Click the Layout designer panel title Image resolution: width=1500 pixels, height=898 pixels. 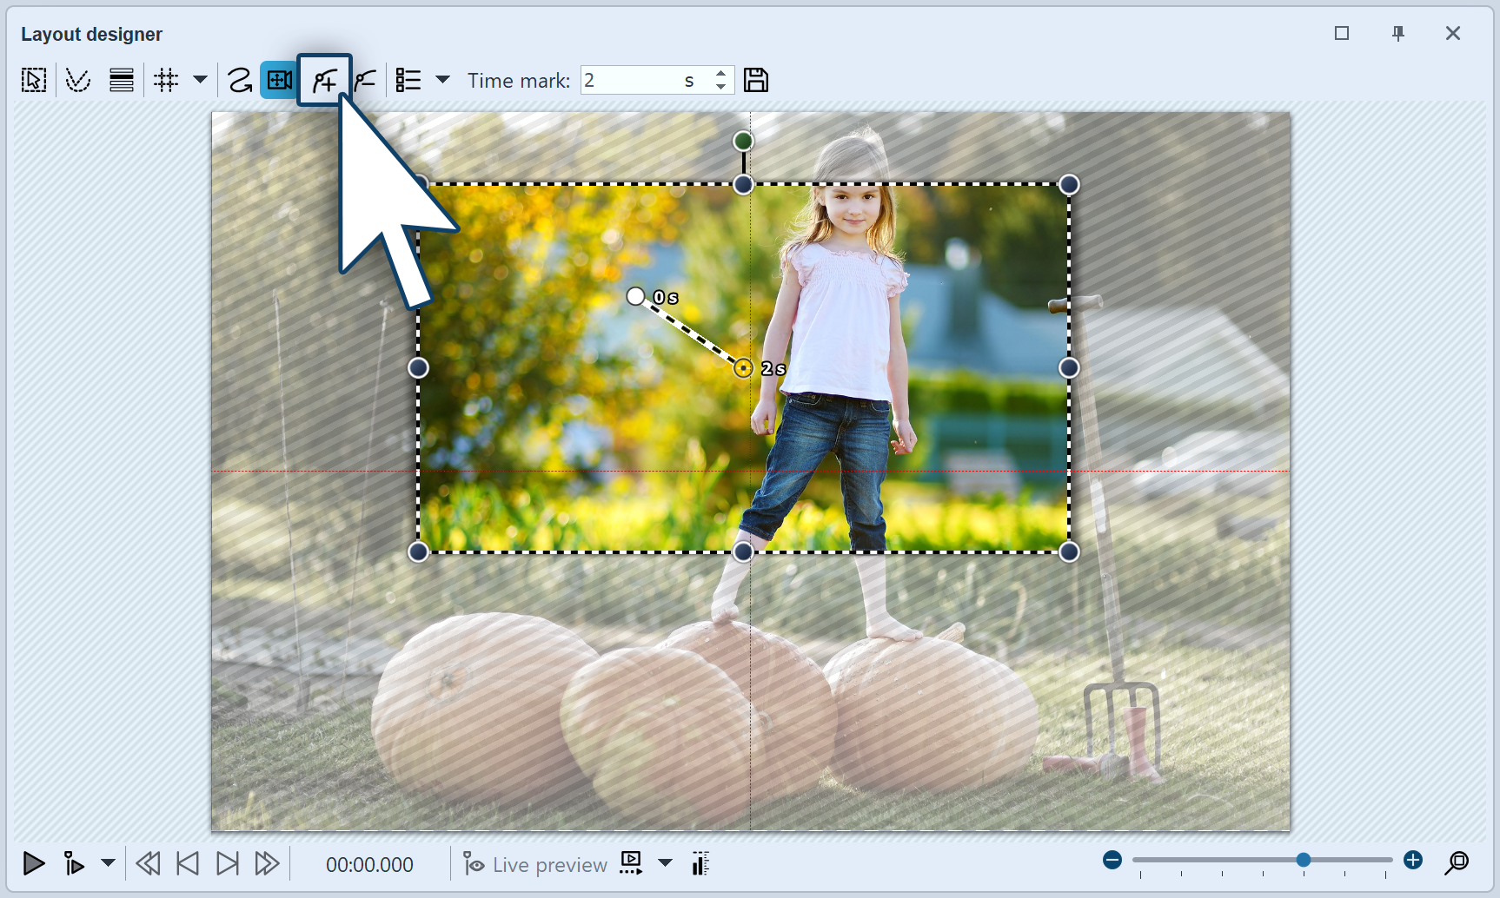coord(91,34)
